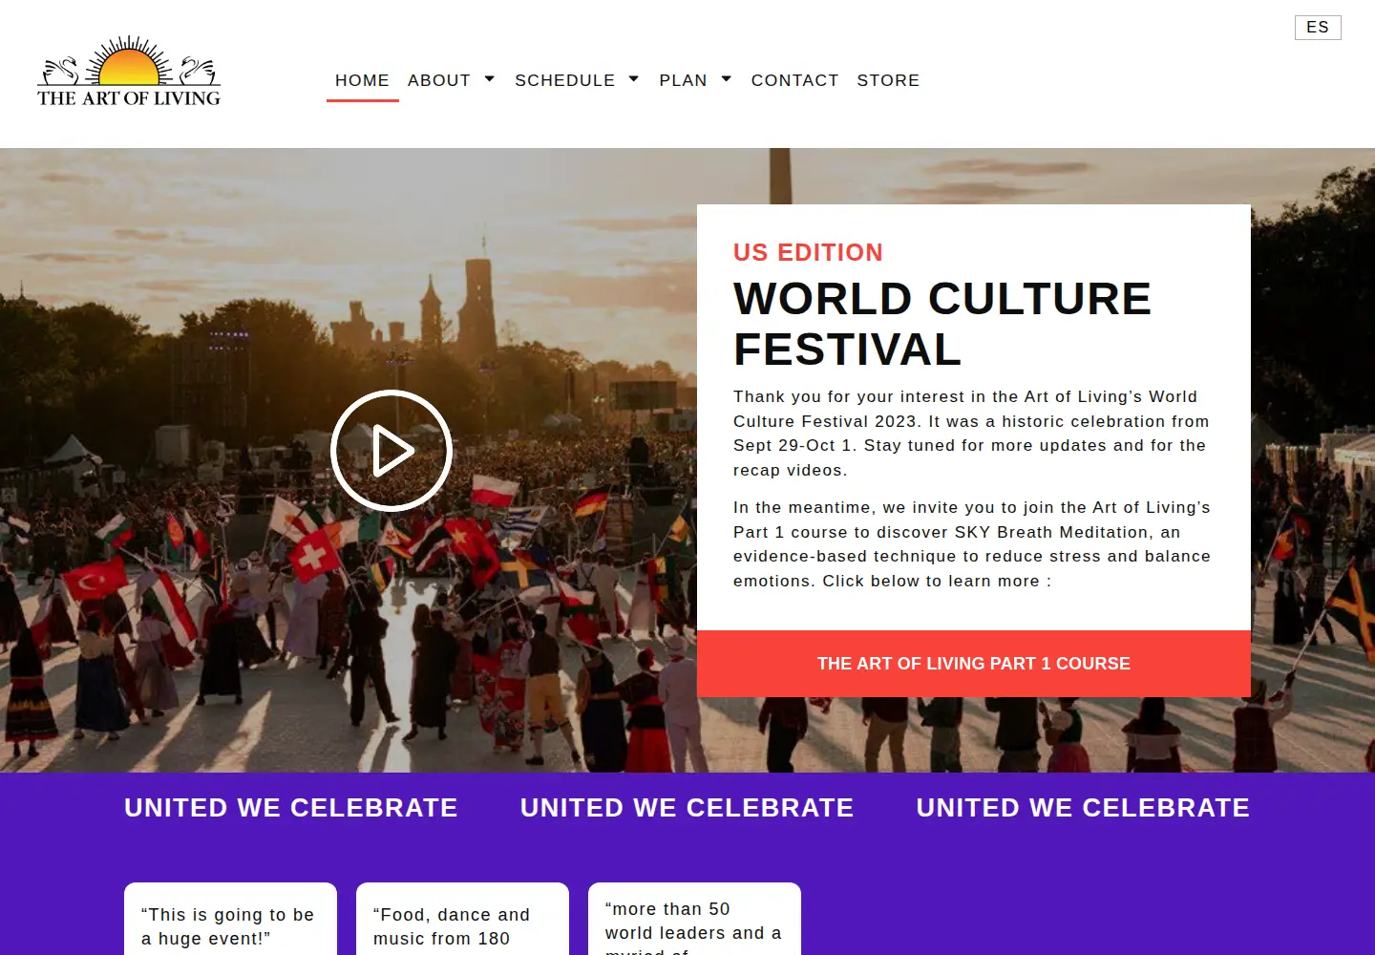1375x955 pixels.
Task: Click the US Edition label
Action: (x=808, y=252)
